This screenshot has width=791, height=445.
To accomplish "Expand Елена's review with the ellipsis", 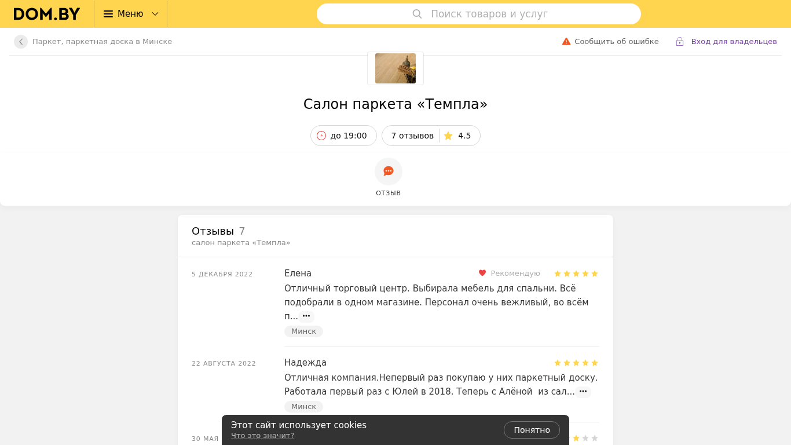I will click(306, 316).
